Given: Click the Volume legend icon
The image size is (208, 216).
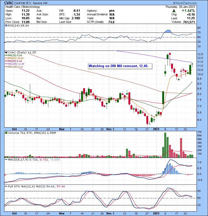Looking at the screenshot, I should click(x=6, y=133).
